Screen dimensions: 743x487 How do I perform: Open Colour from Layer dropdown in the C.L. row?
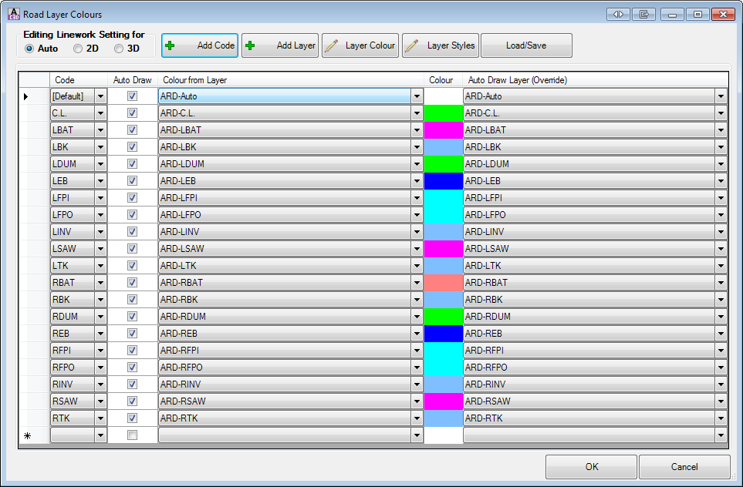click(x=417, y=113)
